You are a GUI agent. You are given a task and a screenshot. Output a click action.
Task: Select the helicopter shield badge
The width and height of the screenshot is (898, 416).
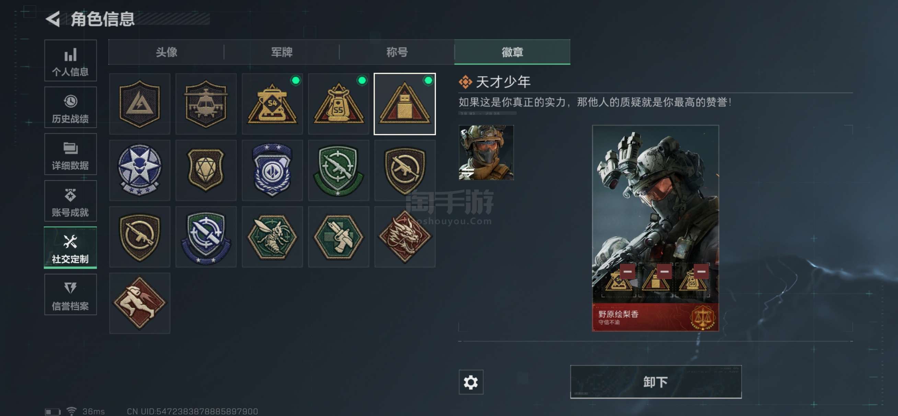(x=206, y=104)
